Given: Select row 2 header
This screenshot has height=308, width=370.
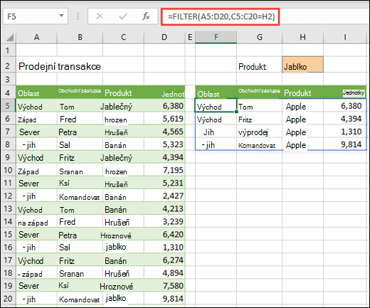Looking at the screenshot, I should click(8, 66).
